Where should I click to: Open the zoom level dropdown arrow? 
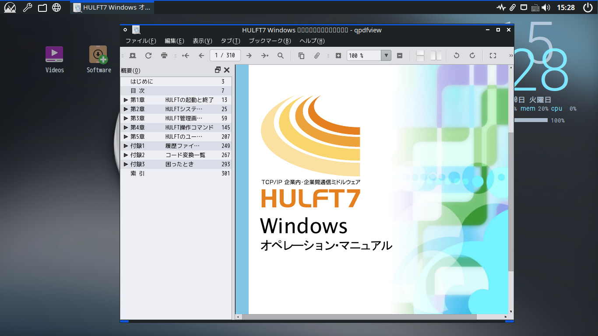point(386,56)
